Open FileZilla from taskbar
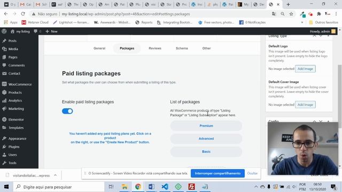This screenshot has height=192, width=342. coord(191,187)
